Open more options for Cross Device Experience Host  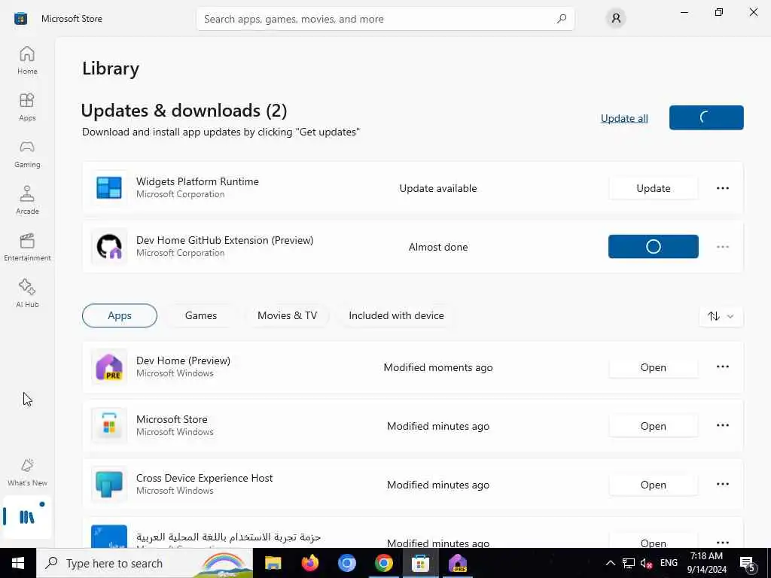click(722, 484)
